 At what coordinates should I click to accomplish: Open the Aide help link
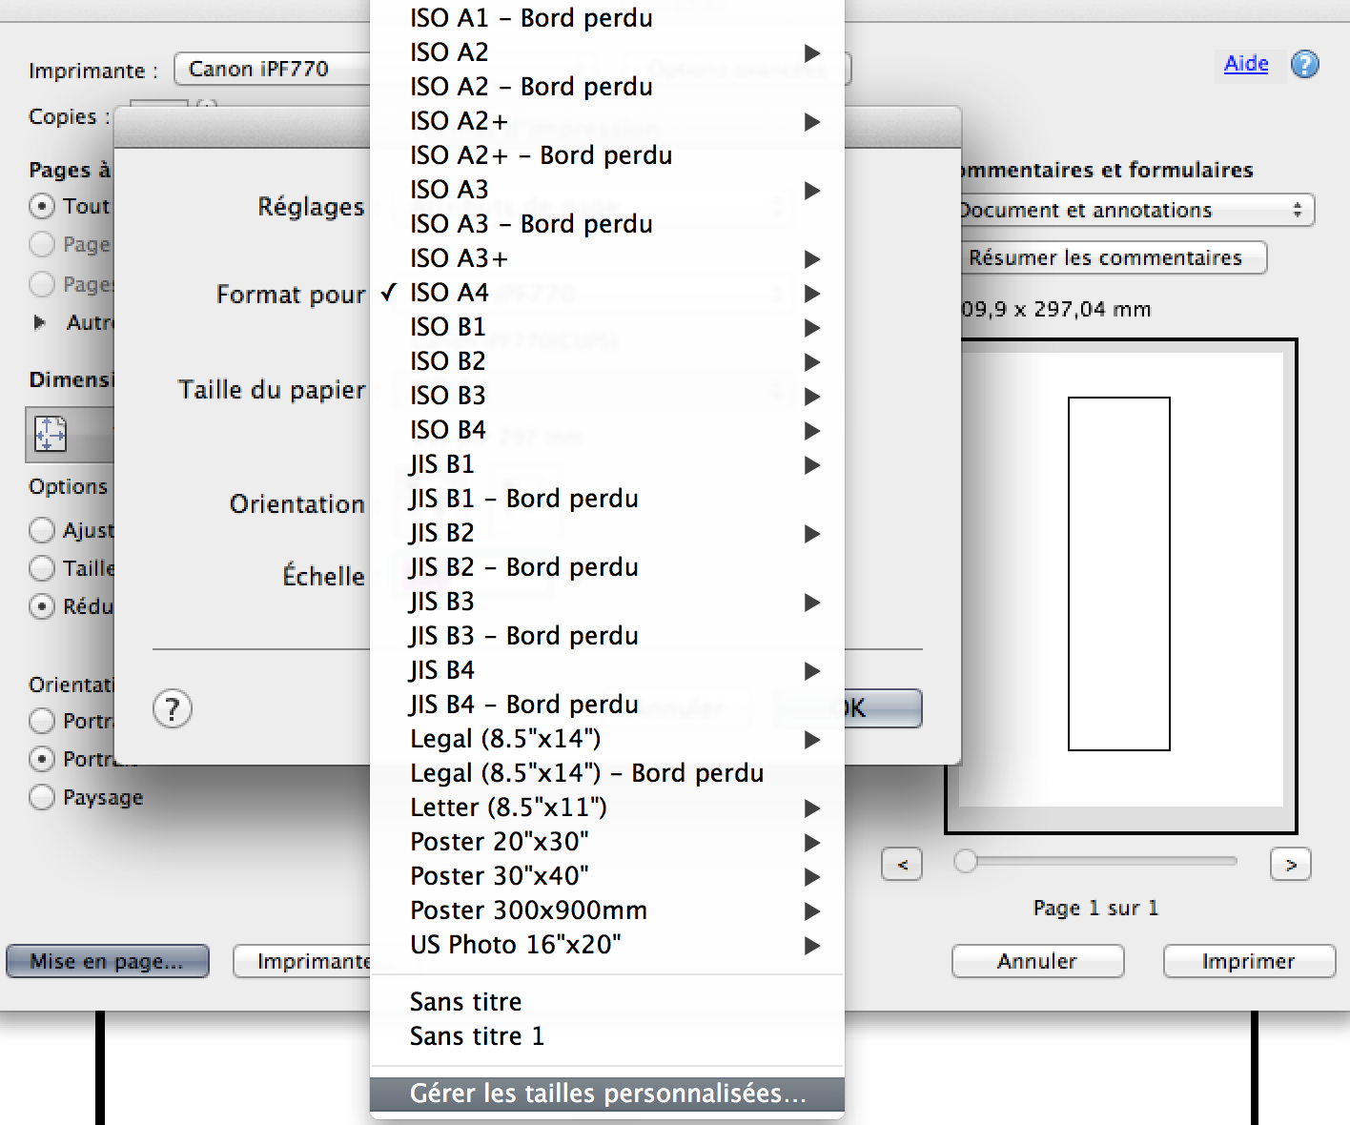[1245, 64]
